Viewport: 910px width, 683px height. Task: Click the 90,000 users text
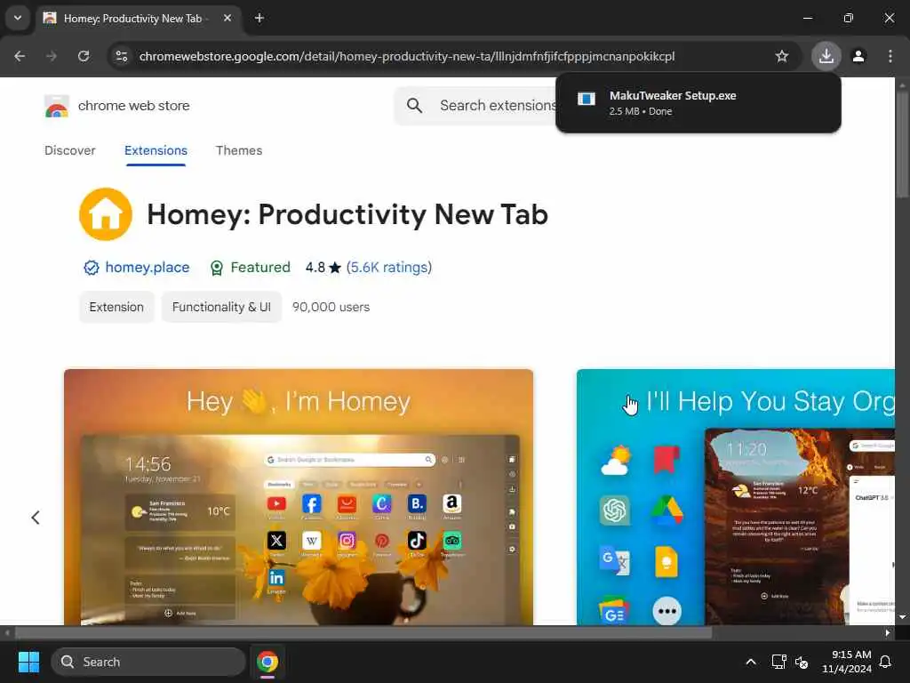tap(331, 307)
